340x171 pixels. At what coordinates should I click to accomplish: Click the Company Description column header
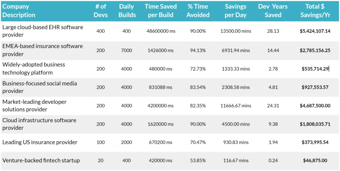[x=19, y=11]
